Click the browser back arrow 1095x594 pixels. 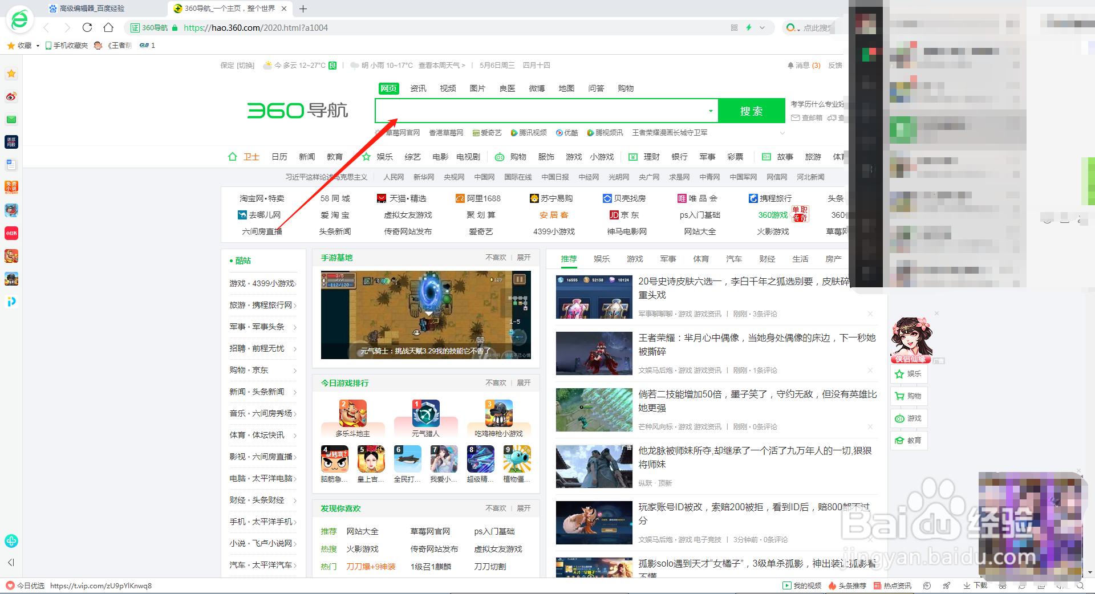[47, 27]
